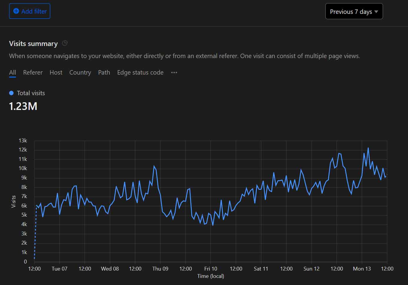Click the blue Total visits legend dot
The height and width of the screenshot is (285, 408).
[11, 93]
